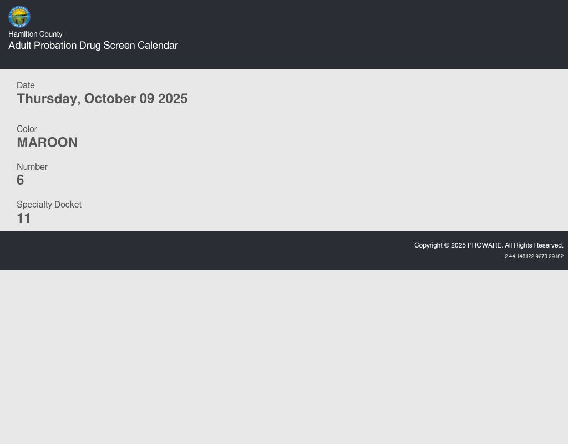Click the "Number" field label
The width and height of the screenshot is (568, 444).
32,167
